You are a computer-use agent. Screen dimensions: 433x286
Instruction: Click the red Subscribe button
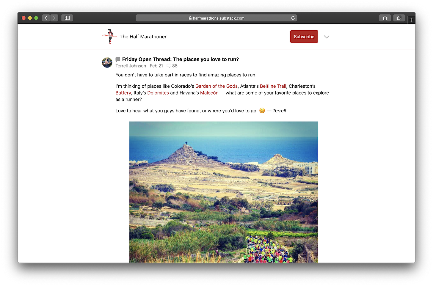pyautogui.click(x=304, y=37)
